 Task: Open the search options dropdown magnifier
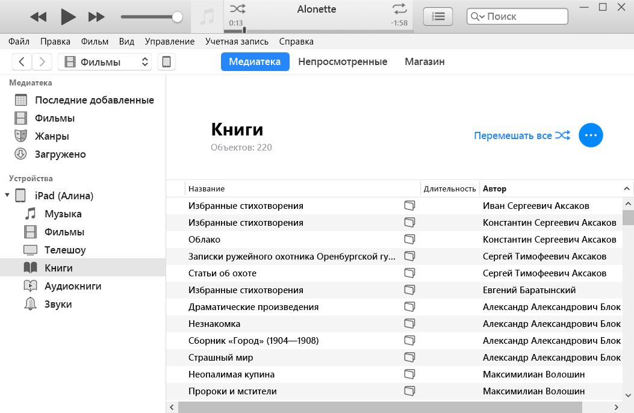pos(477,17)
